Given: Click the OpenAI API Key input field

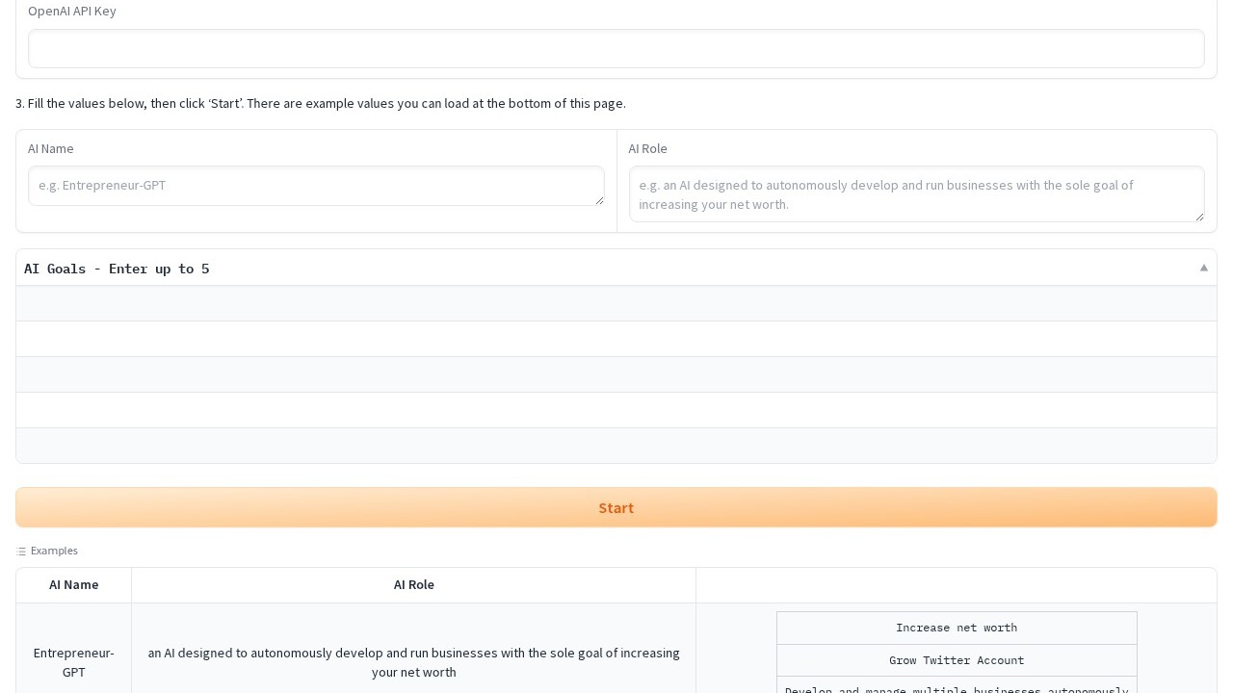Looking at the screenshot, I should pos(616,49).
